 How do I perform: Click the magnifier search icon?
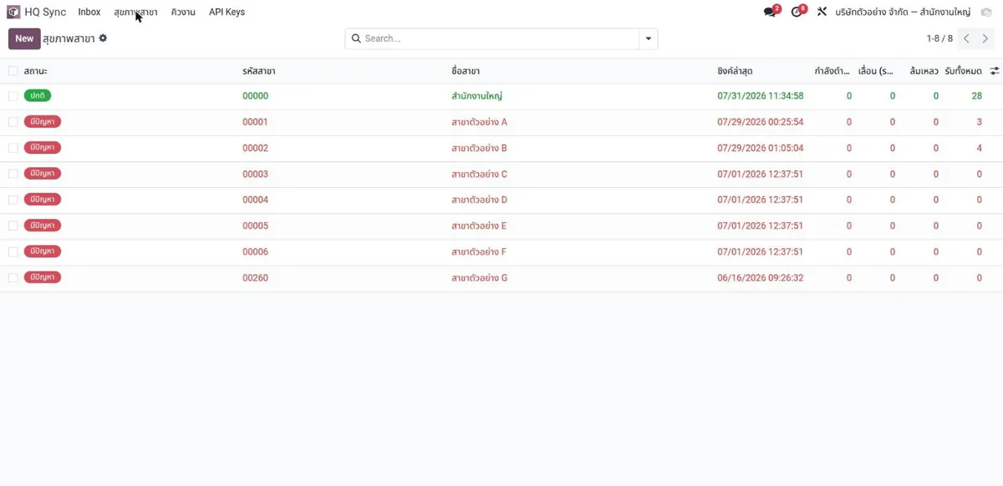(x=356, y=38)
